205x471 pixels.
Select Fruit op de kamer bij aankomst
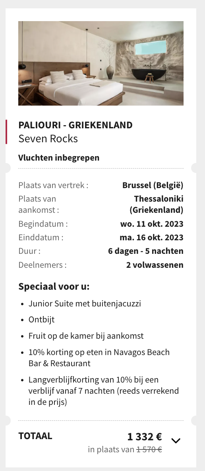click(x=86, y=336)
